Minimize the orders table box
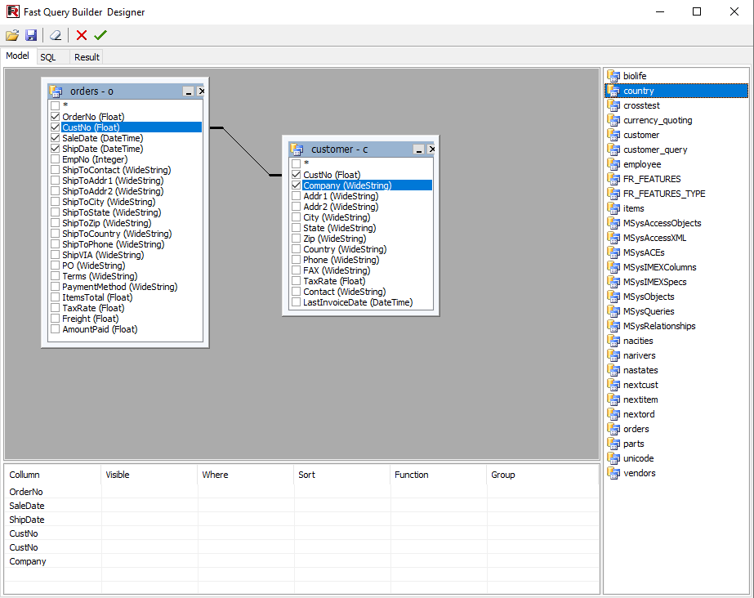Image resolution: width=754 pixels, height=598 pixels. 189,92
